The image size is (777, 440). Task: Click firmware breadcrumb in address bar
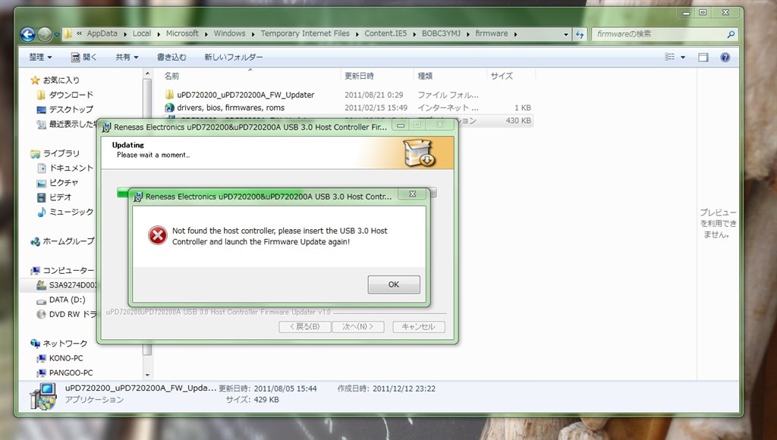point(492,33)
